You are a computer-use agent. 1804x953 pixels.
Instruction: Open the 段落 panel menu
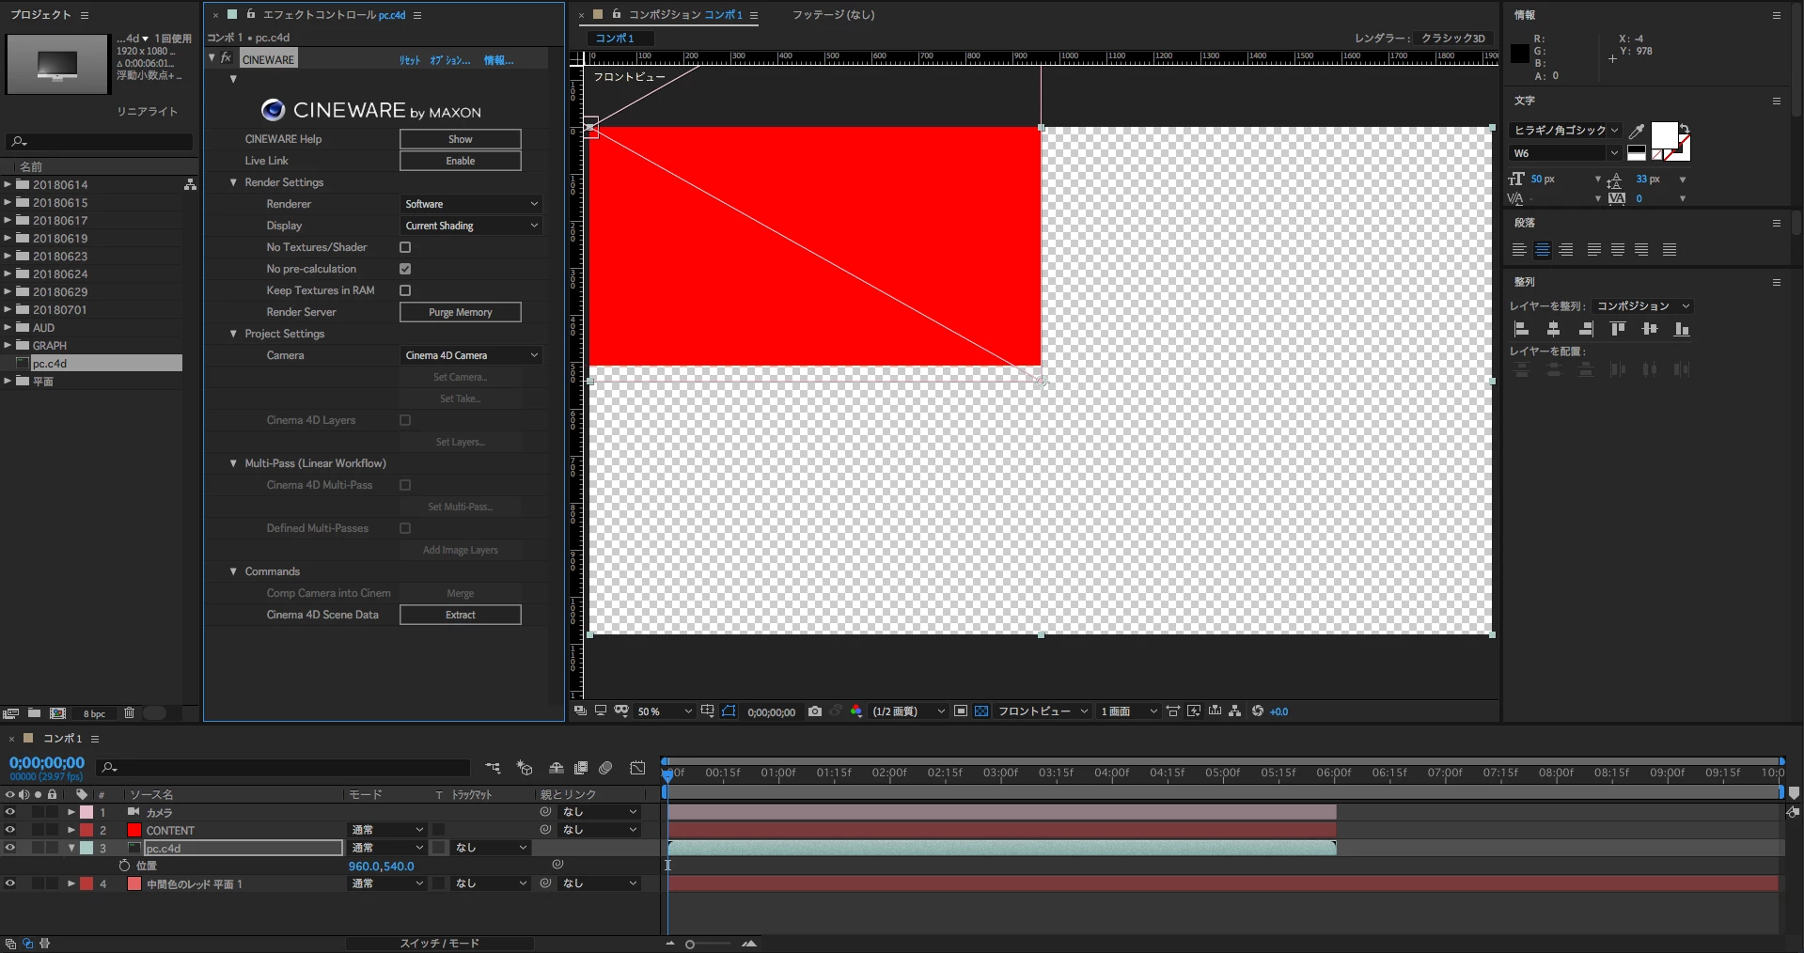[1777, 223]
